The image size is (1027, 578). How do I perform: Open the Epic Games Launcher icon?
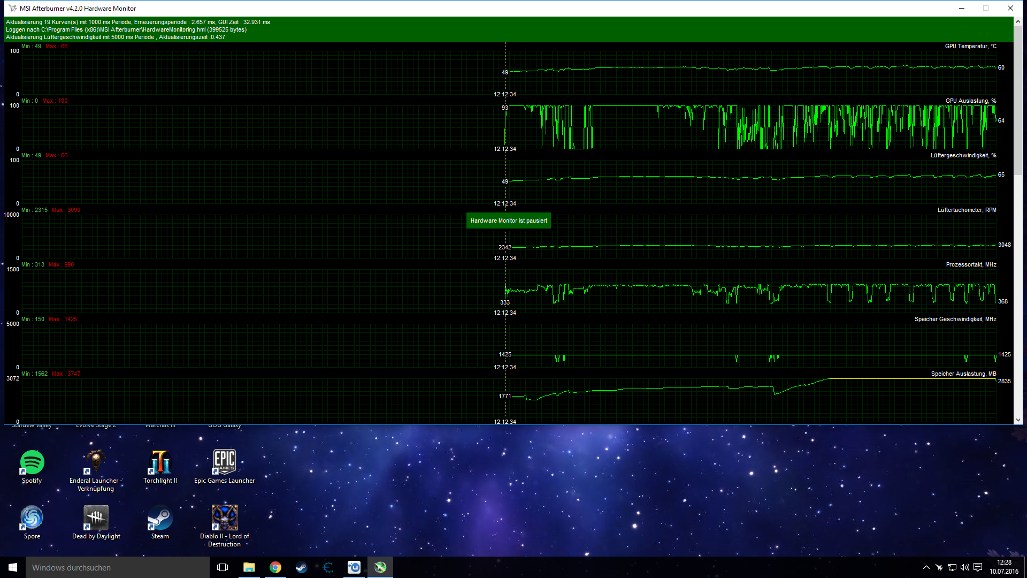pyautogui.click(x=225, y=462)
